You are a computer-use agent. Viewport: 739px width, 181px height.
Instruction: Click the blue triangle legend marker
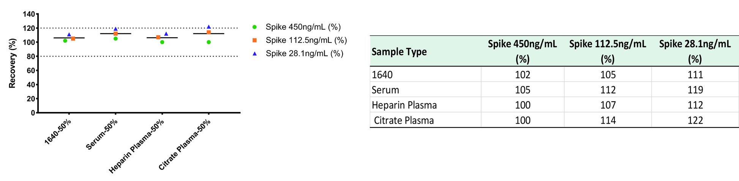click(254, 54)
